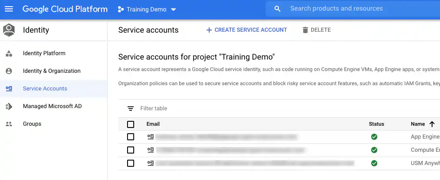Click the USM Anywhere row service account icon
Screen dimensions: 440x180
pyautogui.click(x=150, y=163)
